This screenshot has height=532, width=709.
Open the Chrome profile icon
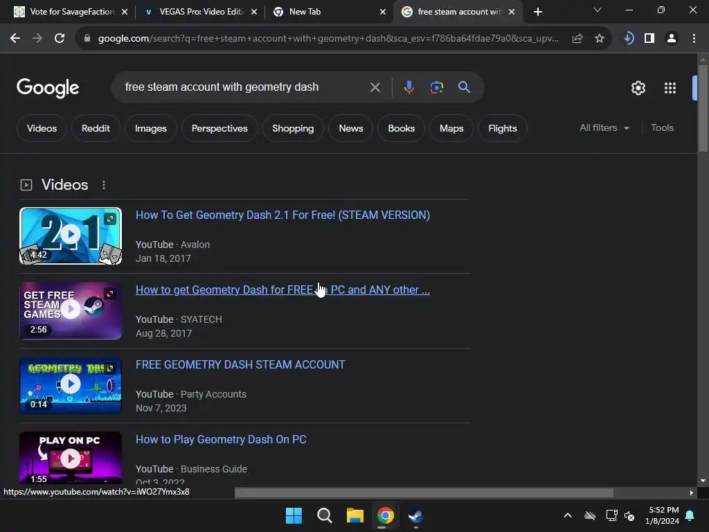[x=672, y=39]
